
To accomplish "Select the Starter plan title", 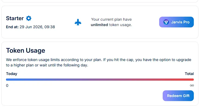I will point(15,18).
